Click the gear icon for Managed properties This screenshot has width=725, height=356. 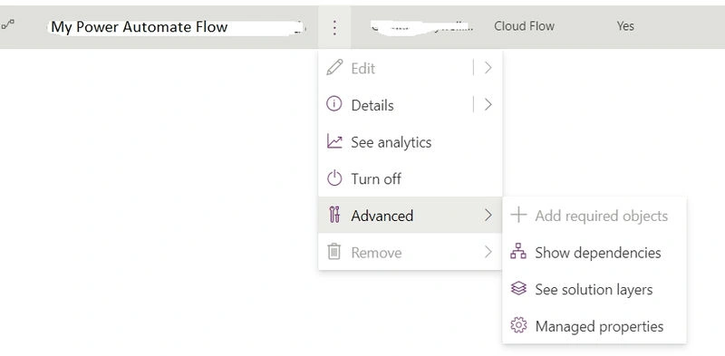click(518, 325)
